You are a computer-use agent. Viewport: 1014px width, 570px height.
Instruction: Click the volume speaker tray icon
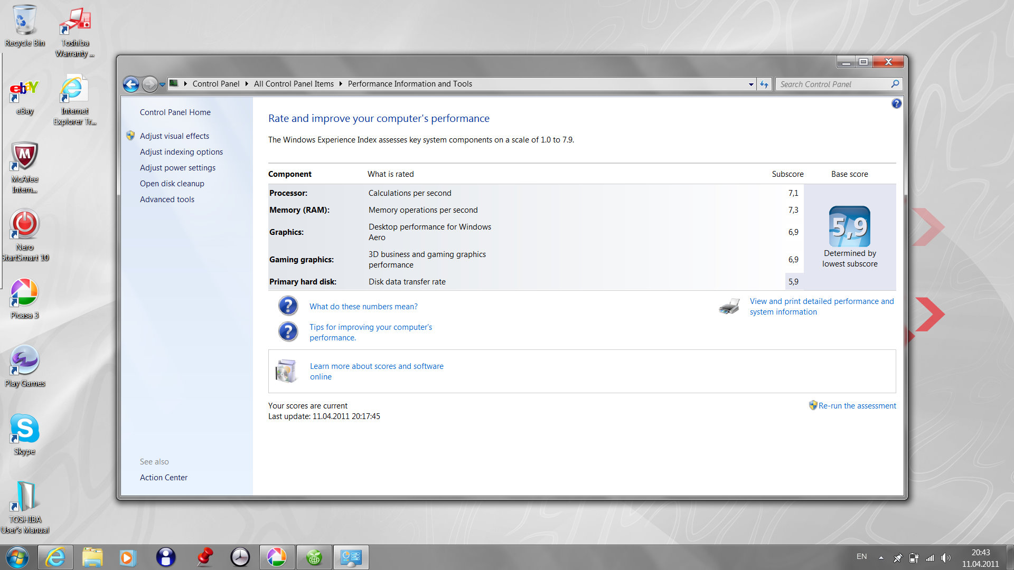(945, 557)
